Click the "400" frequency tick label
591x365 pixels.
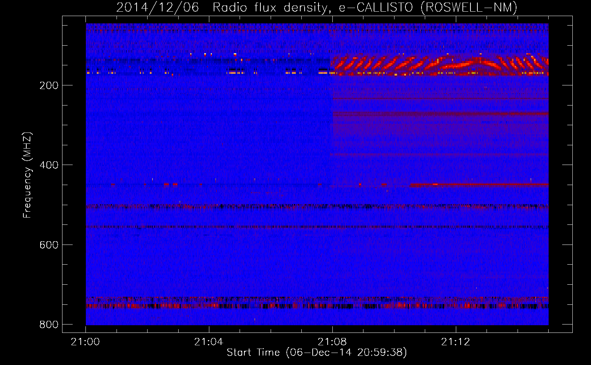(x=49, y=165)
